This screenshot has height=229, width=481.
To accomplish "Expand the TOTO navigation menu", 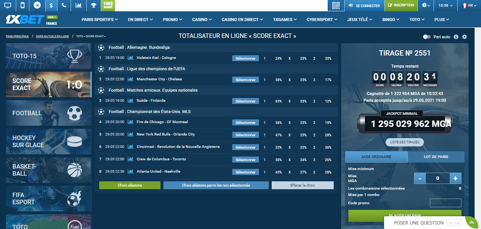I will pos(417,20).
